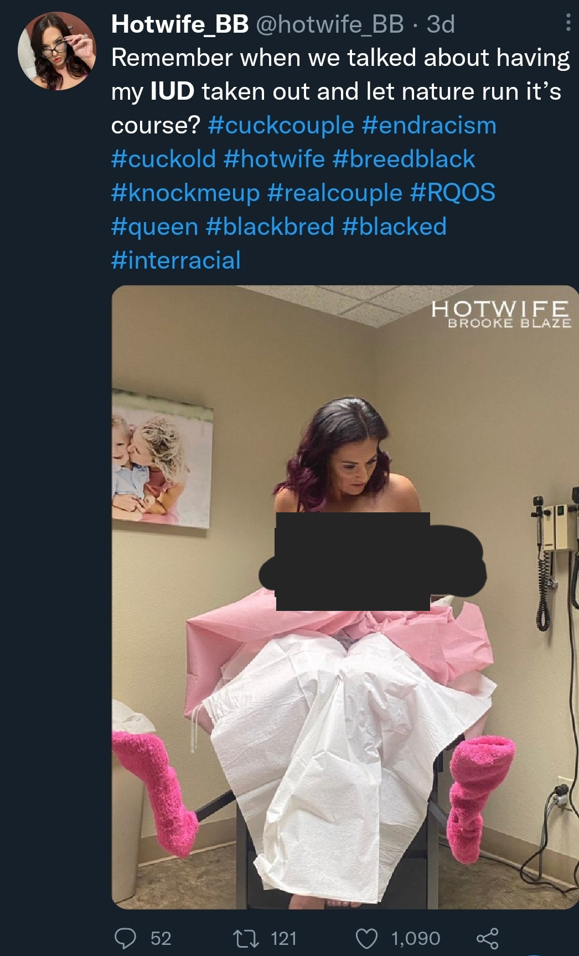Screen dimensions: 579x956
Task: Open the 3d timestamp of the tweet
Action: point(441,24)
